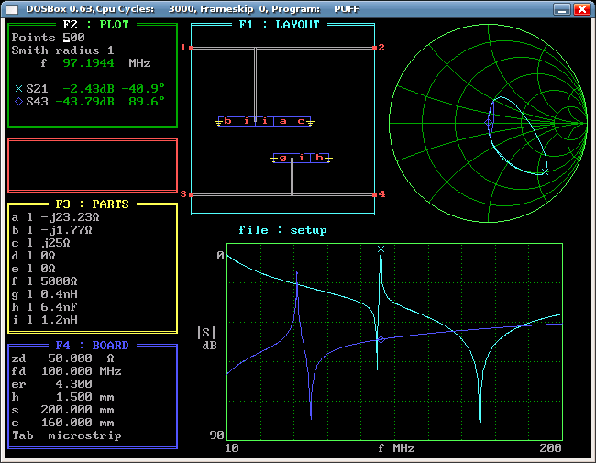Click the Points 500 value field
Image resolution: width=596 pixels, height=463 pixels.
coord(73,38)
